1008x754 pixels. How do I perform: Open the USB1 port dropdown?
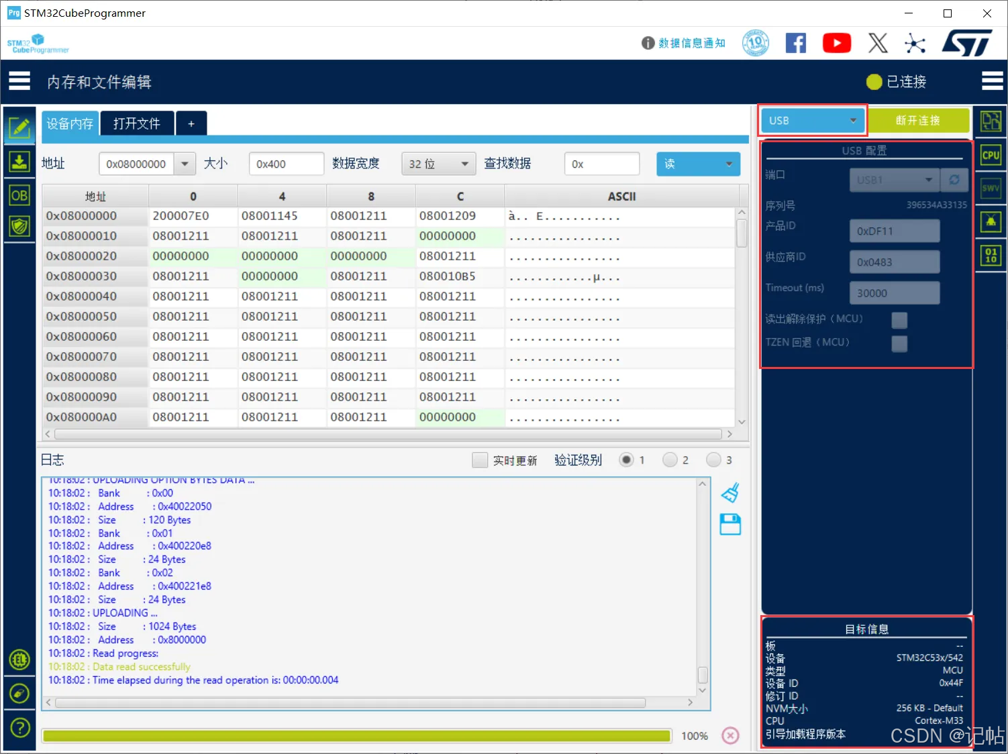click(x=895, y=180)
